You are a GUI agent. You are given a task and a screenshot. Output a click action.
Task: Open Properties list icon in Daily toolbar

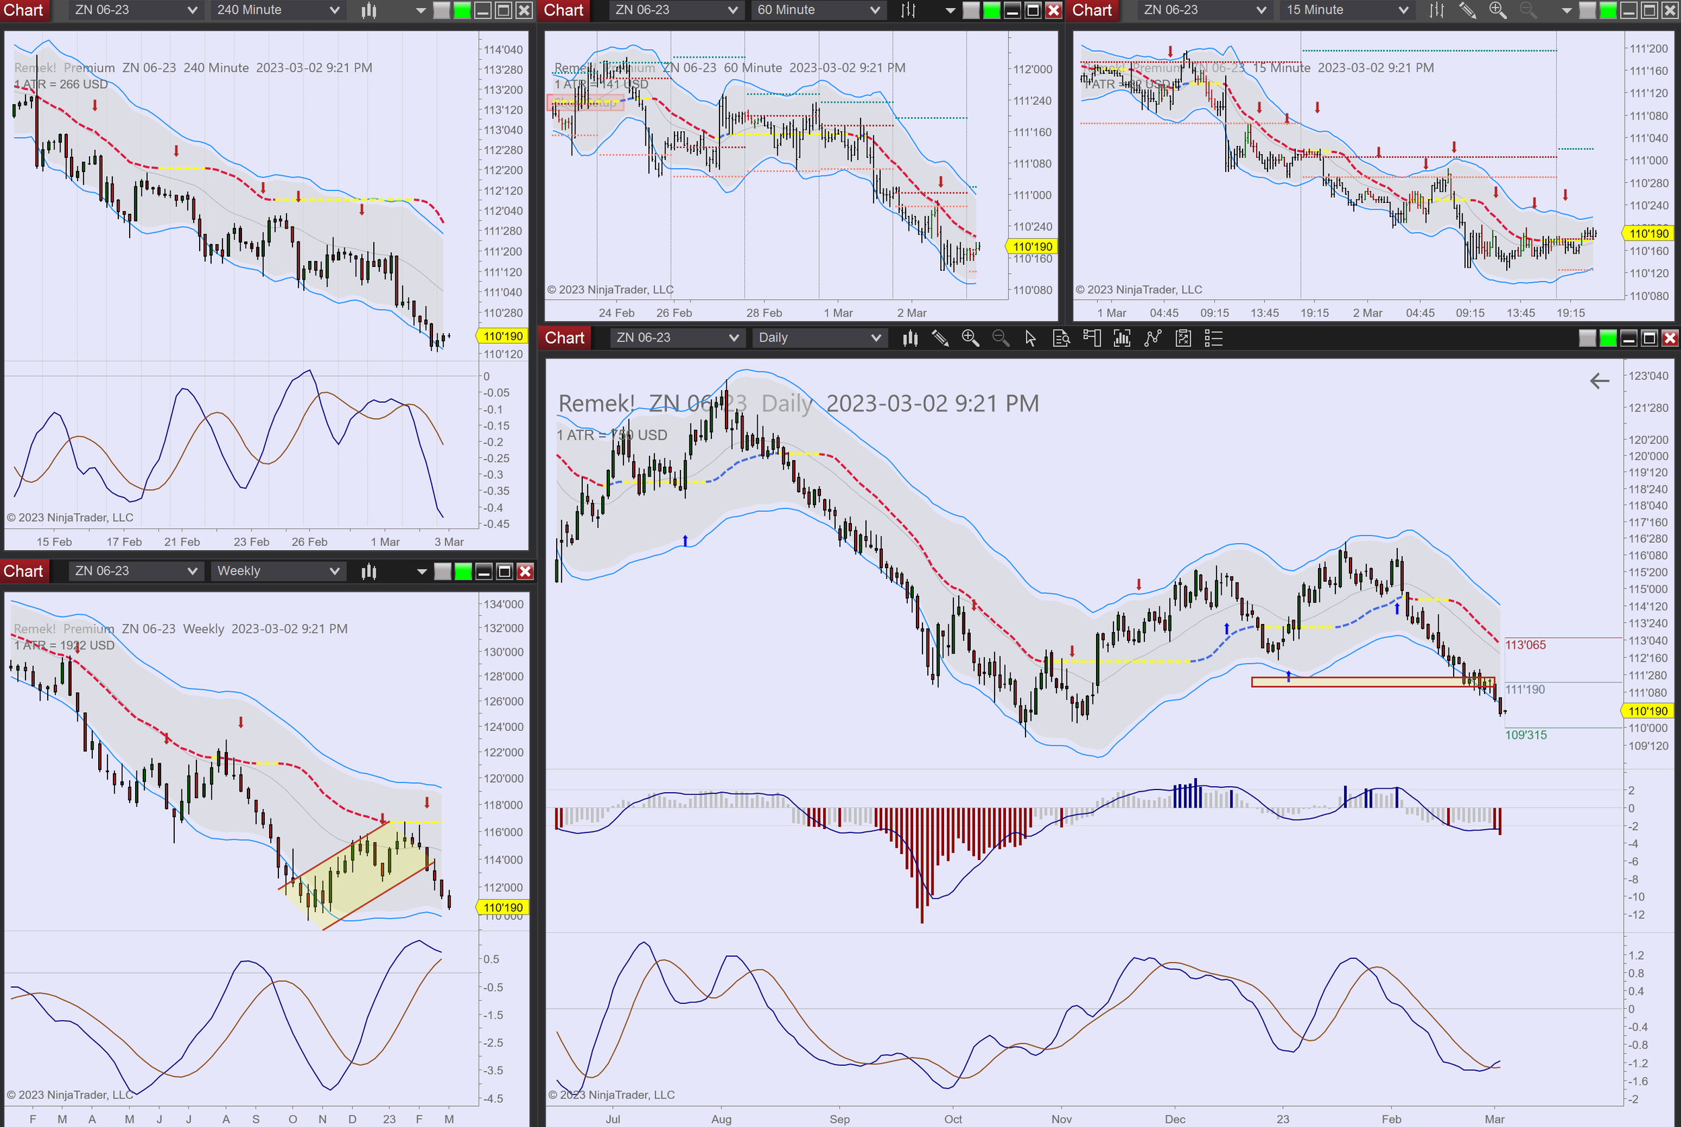tap(1213, 338)
